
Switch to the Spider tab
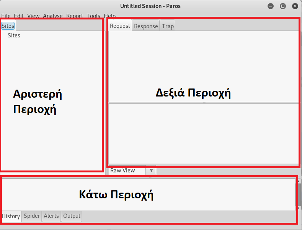pyautogui.click(x=32, y=216)
